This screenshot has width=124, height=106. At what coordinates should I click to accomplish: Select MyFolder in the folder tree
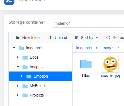38,86
